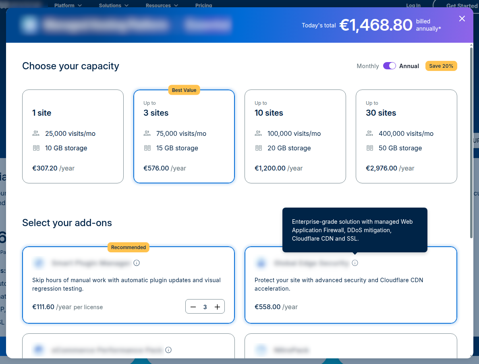Click the Recommended badge
The width and height of the screenshot is (479, 364).
click(128, 247)
